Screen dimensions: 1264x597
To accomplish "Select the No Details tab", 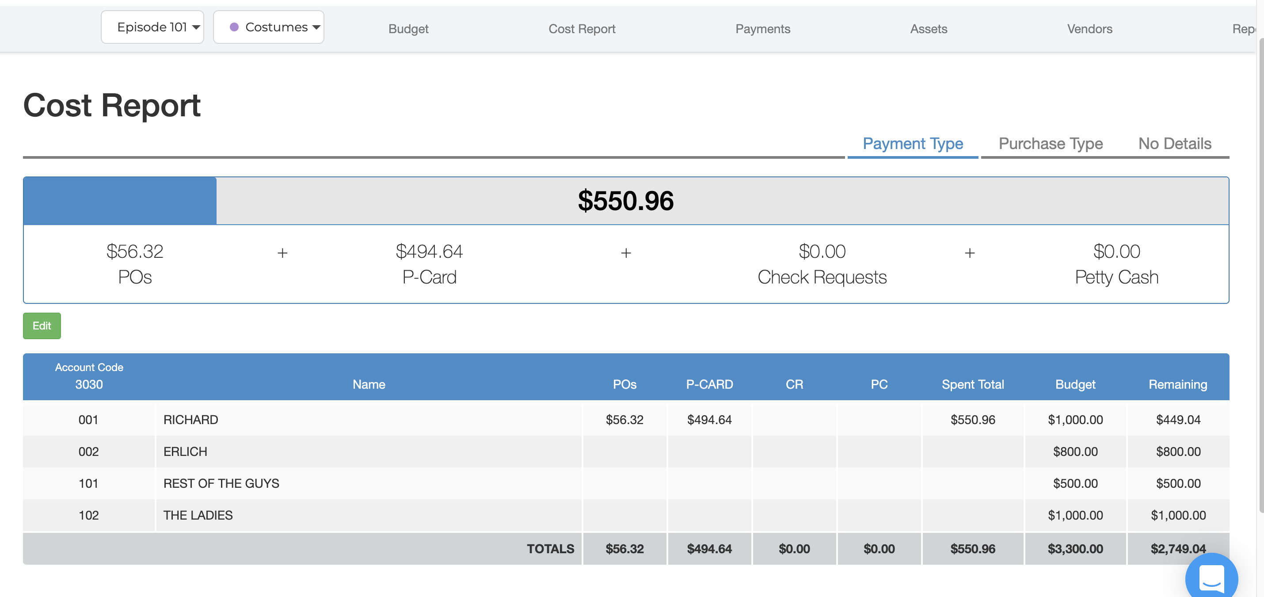I will tap(1175, 144).
